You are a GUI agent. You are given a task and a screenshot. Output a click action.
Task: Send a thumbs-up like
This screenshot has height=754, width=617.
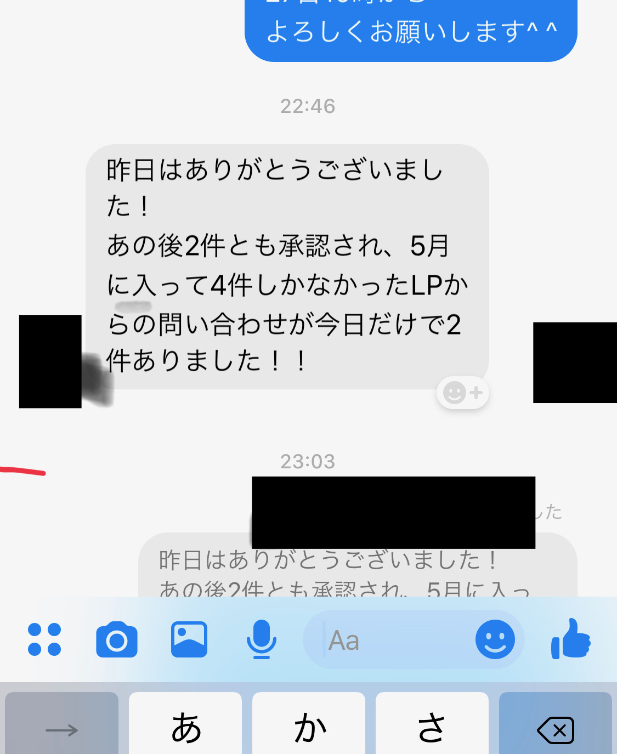pyautogui.click(x=571, y=639)
